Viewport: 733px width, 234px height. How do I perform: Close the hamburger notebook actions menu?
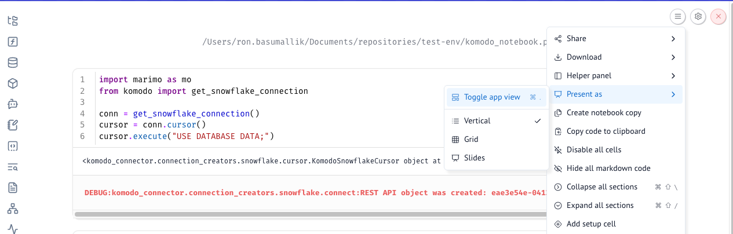(677, 17)
